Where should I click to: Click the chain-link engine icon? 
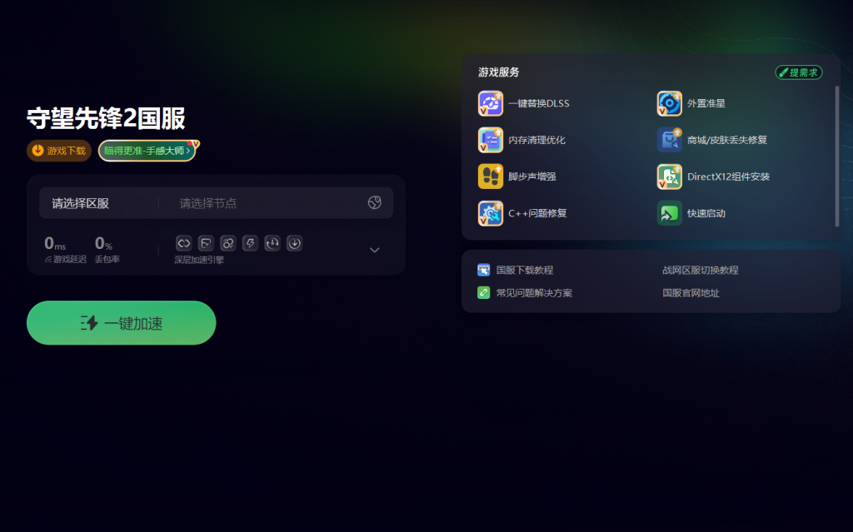[x=183, y=243]
